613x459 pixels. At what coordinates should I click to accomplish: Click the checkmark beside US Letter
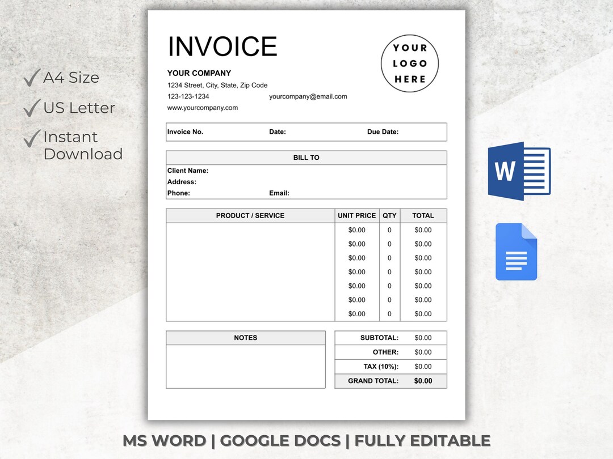[31, 107]
